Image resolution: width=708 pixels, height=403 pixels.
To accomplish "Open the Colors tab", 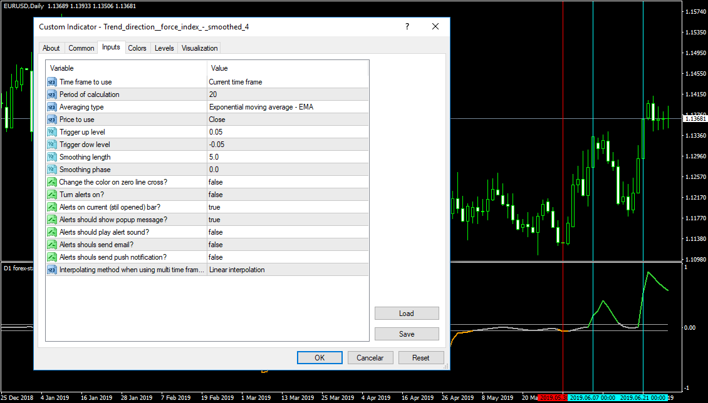I will [137, 48].
